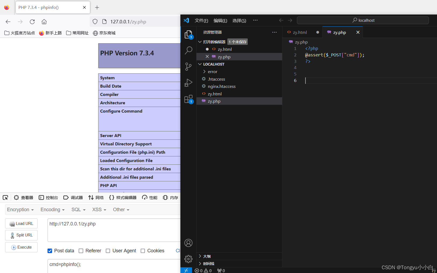Open the Edit (编辑) menu in VS Code

click(x=220, y=21)
